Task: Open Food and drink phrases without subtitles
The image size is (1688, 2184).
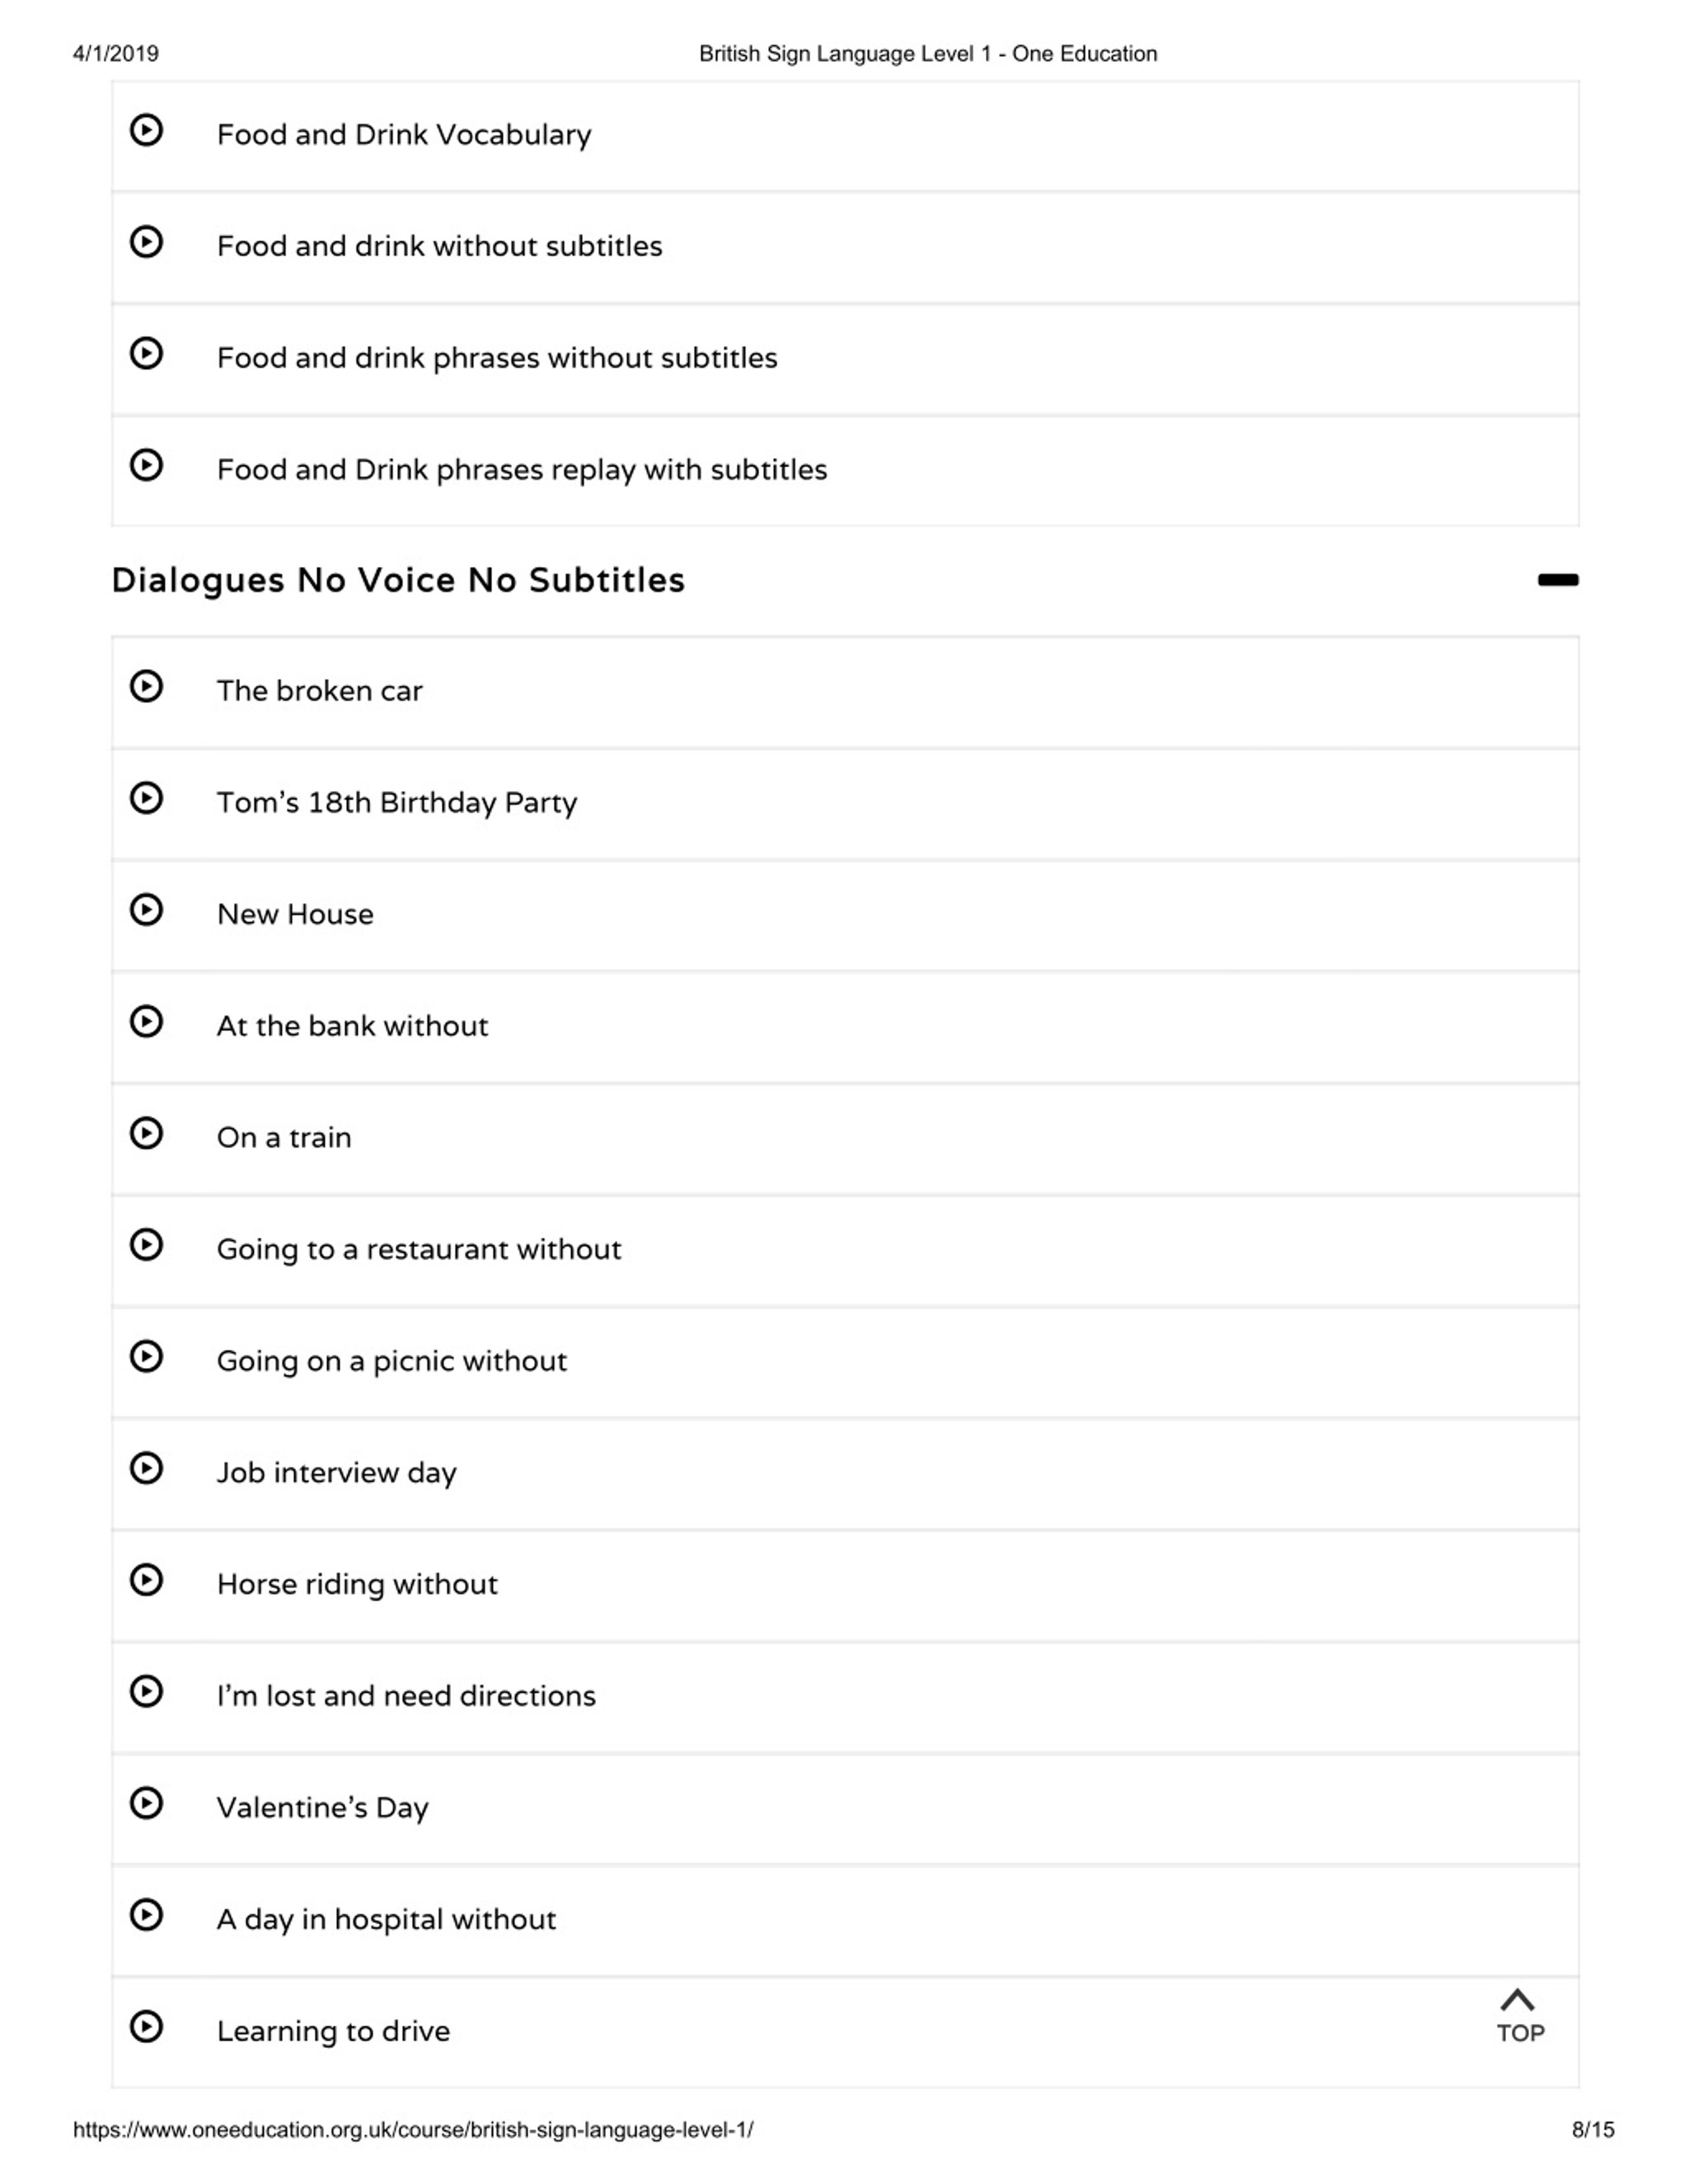Action: coord(845,359)
